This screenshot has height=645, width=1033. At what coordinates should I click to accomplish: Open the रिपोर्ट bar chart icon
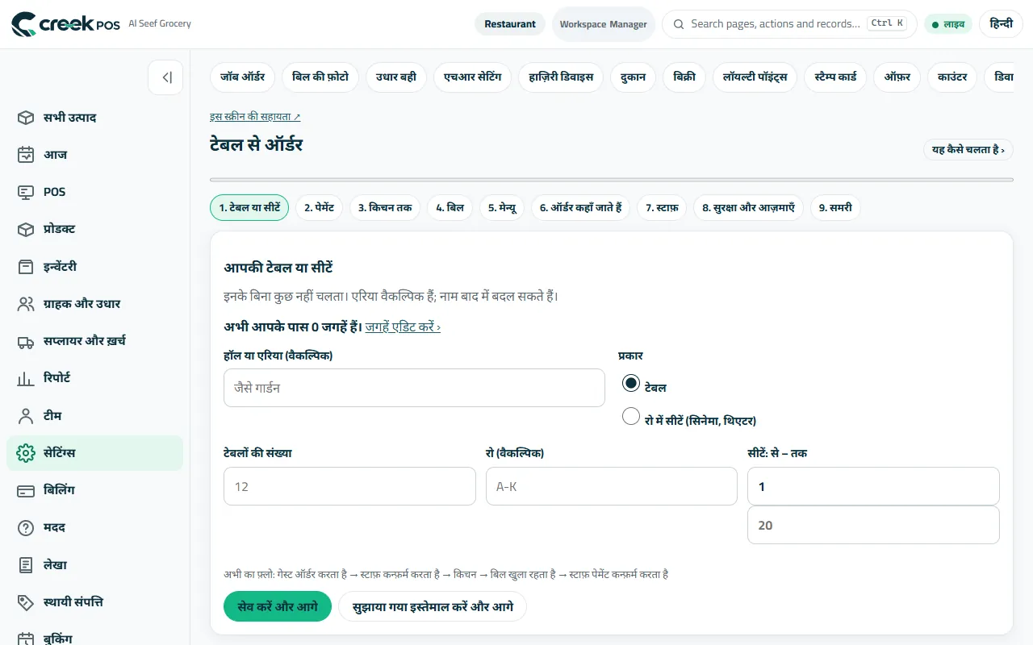pyautogui.click(x=26, y=378)
